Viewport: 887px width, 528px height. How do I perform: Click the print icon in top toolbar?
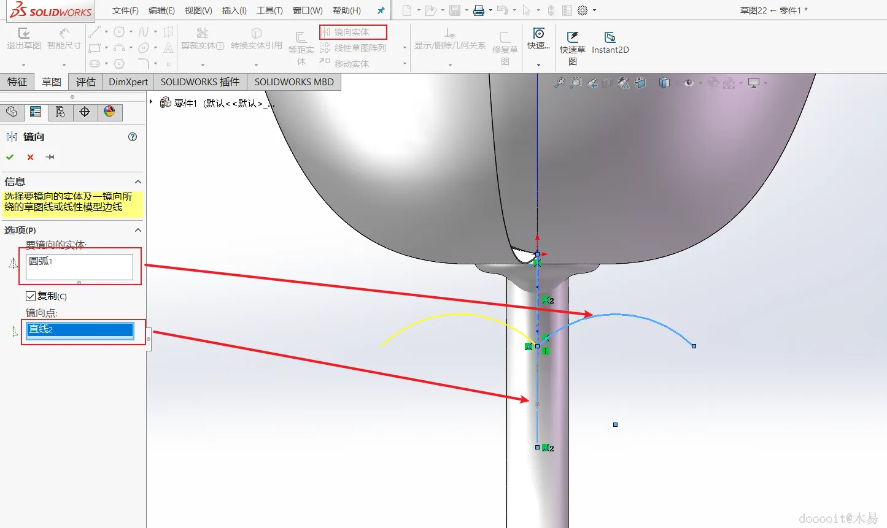479,10
